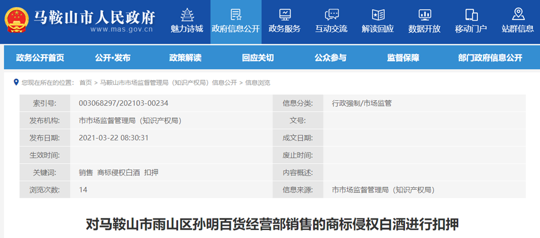540x238 pixels.
Task: Select 政策解读 tab
Action: (185, 58)
